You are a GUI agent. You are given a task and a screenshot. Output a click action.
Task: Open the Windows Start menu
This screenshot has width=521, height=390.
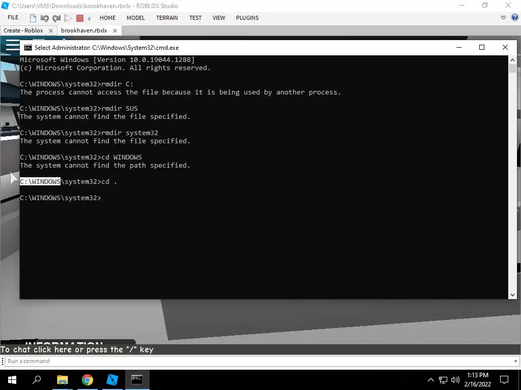pyautogui.click(x=12, y=380)
